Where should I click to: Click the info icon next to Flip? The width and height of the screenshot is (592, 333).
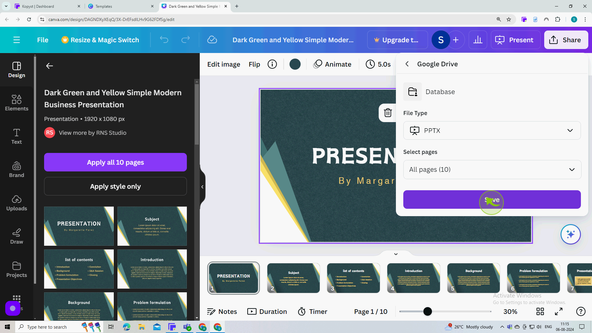click(x=272, y=64)
